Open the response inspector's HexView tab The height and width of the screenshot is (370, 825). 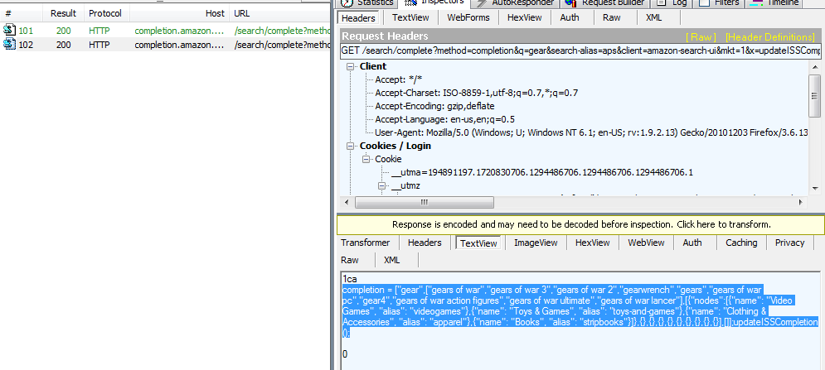tap(593, 243)
